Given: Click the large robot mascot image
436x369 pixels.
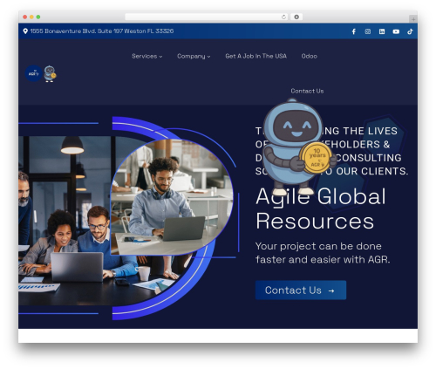Looking at the screenshot, I should (299, 147).
